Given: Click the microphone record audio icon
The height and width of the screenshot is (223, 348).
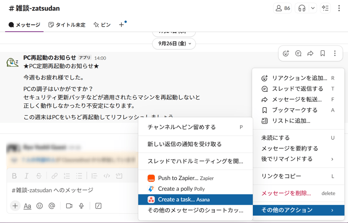Looking at the screenshot, I should tap(81, 206).
